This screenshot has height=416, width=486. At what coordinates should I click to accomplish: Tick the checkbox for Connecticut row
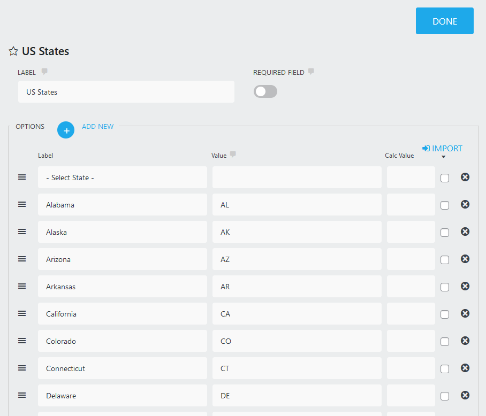coord(445,369)
